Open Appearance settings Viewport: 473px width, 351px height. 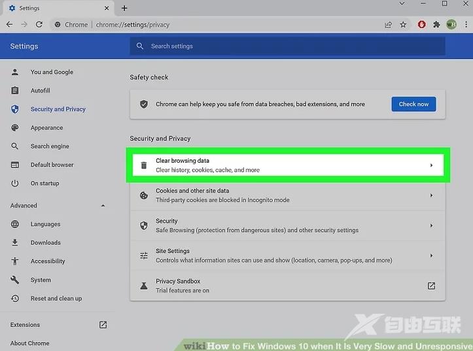46,127
